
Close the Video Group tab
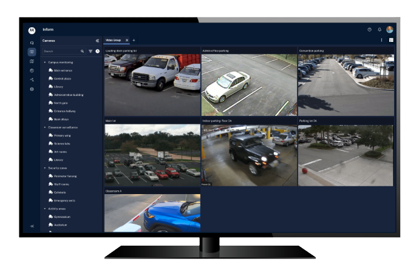126,40
